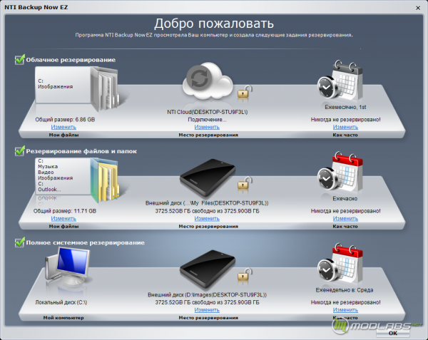428x340 pixels.
Task: Click Изменить under Общий размер: 6.86 GB
Action: [x=63, y=127]
